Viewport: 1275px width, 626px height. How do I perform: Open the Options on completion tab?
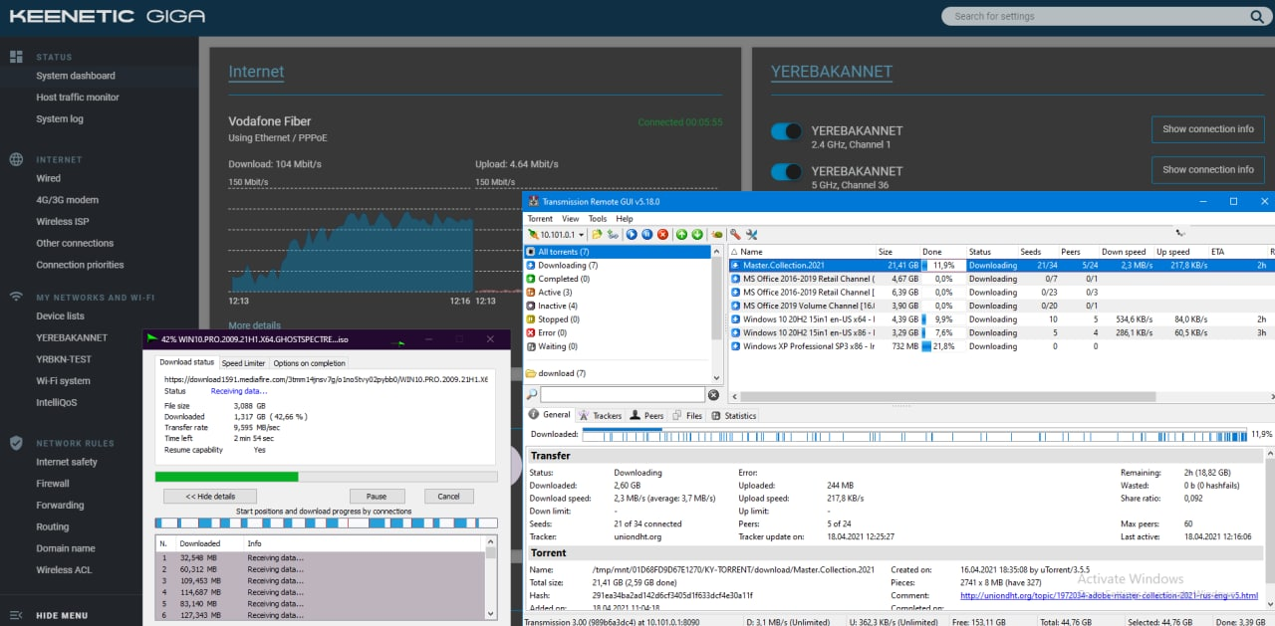coord(309,363)
